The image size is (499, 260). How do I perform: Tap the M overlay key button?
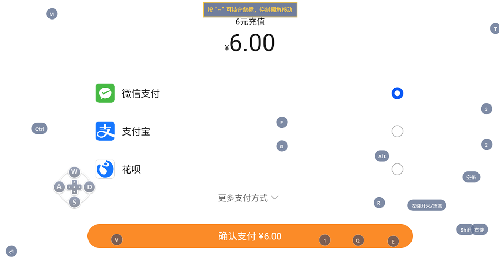[52, 14]
